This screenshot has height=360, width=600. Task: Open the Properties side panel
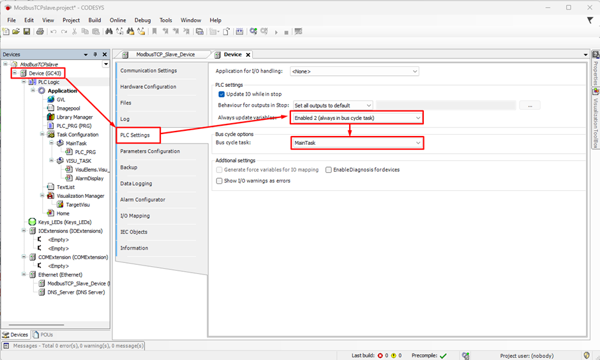click(596, 68)
